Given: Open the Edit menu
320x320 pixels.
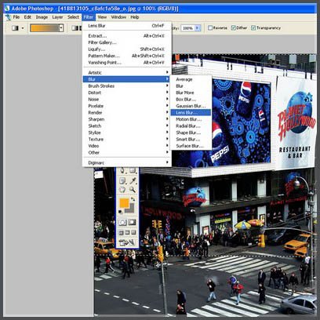Looking at the screenshot, I should point(27,17).
